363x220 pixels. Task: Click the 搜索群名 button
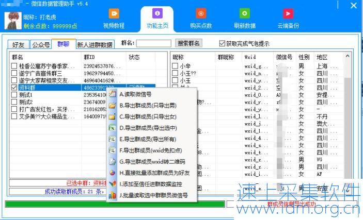pyautogui.click(x=188, y=43)
